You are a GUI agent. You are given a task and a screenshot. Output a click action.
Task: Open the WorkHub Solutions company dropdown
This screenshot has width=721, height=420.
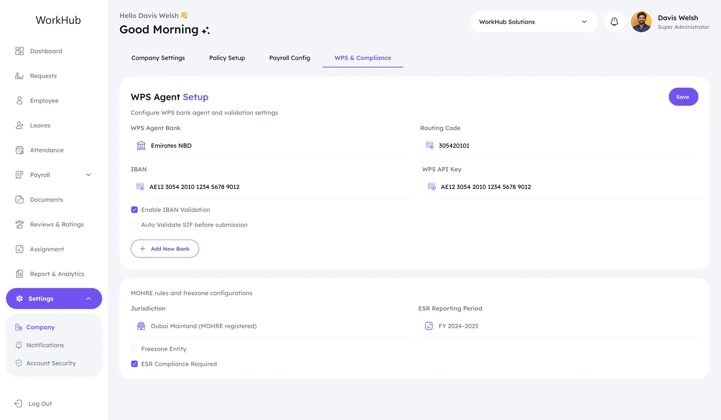(534, 22)
